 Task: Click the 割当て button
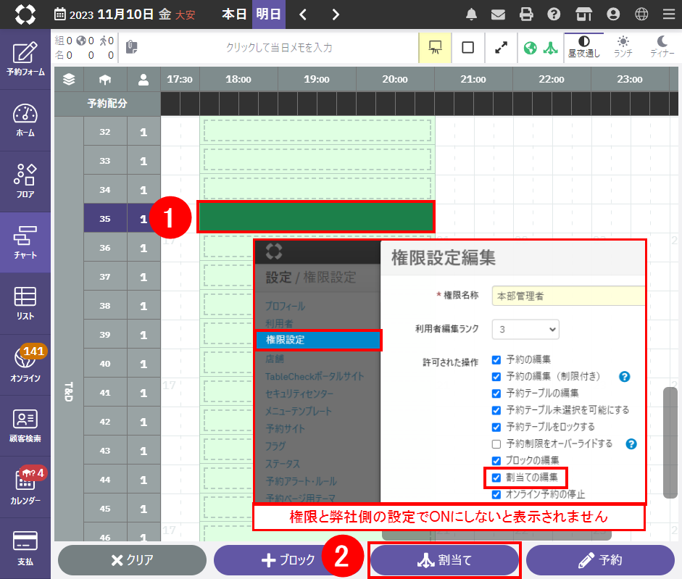pos(444,560)
